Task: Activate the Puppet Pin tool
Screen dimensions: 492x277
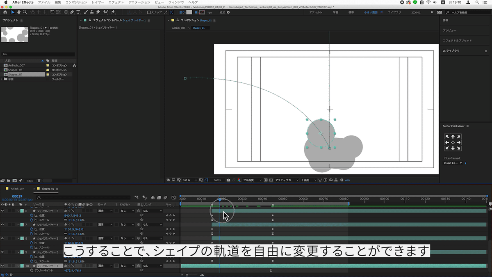Action: pyautogui.click(x=113, y=12)
